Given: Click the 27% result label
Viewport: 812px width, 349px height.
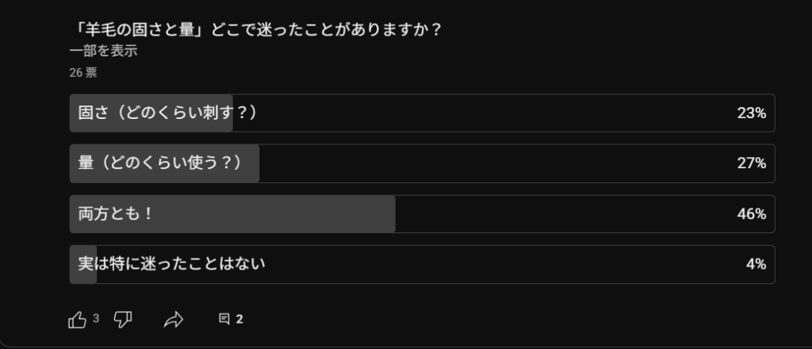Looking at the screenshot, I should pos(751,163).
